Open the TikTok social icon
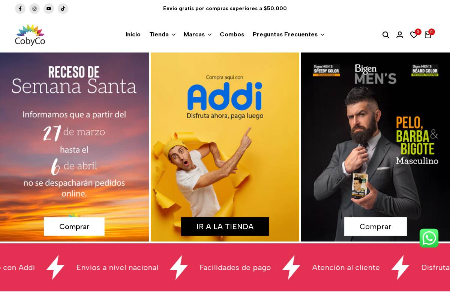 coord(63,9)
